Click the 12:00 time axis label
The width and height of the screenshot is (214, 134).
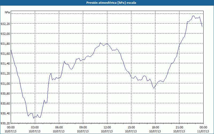click(107, 128)
